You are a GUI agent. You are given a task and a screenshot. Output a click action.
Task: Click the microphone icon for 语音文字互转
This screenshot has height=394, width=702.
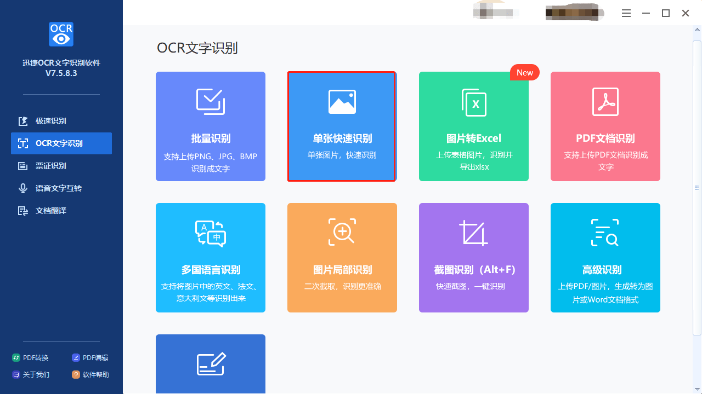[x=23, y=188]
